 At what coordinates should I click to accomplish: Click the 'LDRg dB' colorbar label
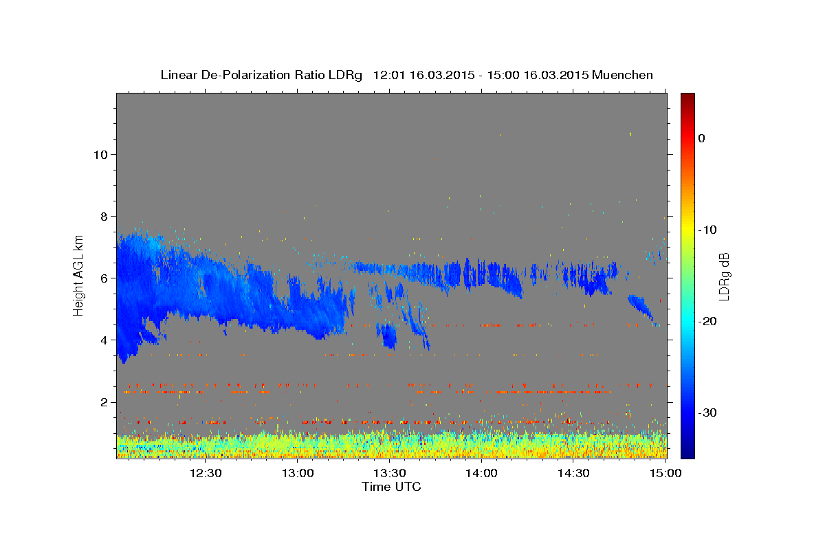[723, 276]
